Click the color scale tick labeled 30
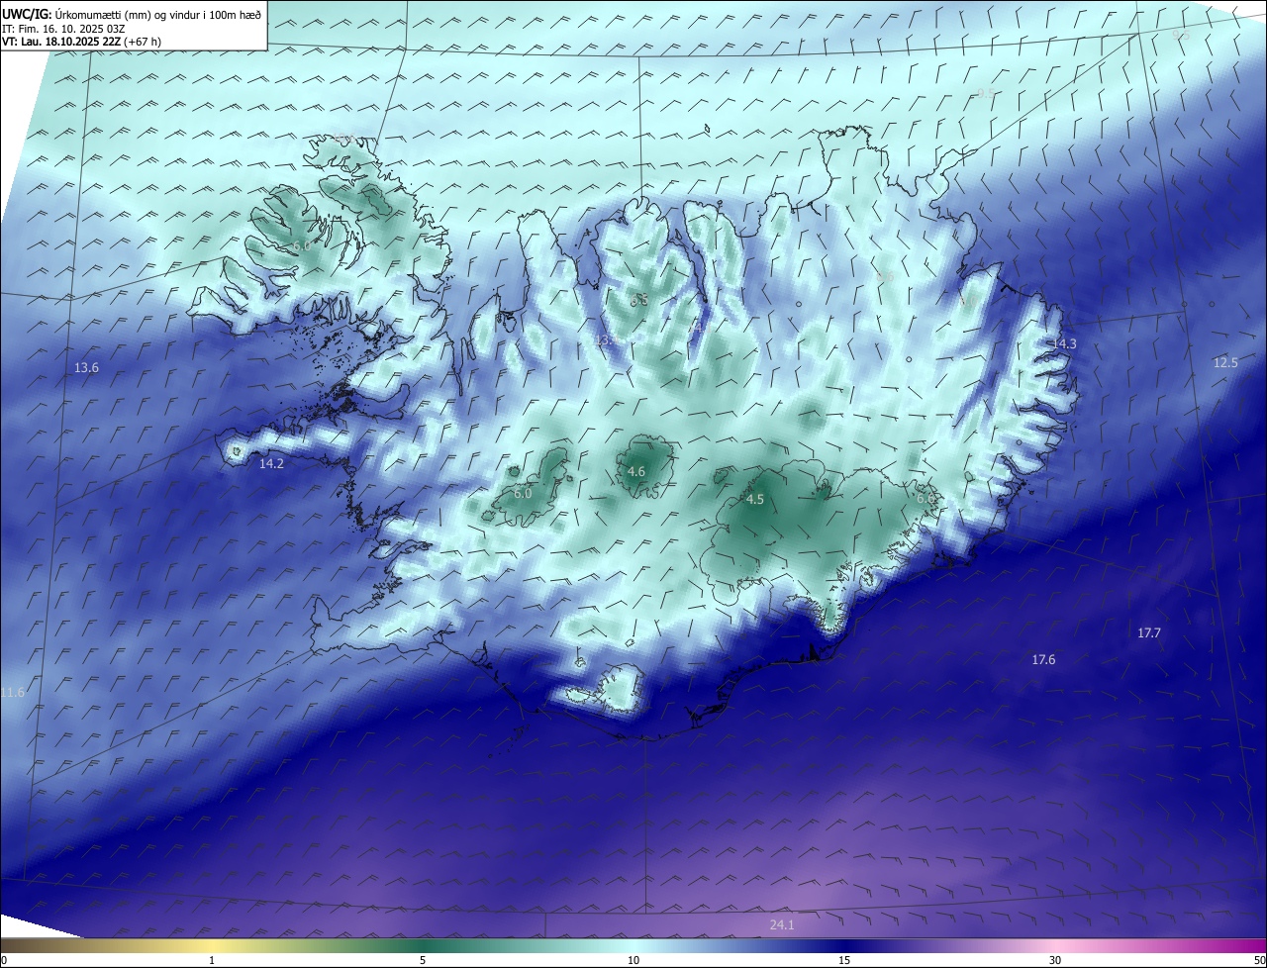This screenshot has width=1267, height=968. click(1055, 960)
